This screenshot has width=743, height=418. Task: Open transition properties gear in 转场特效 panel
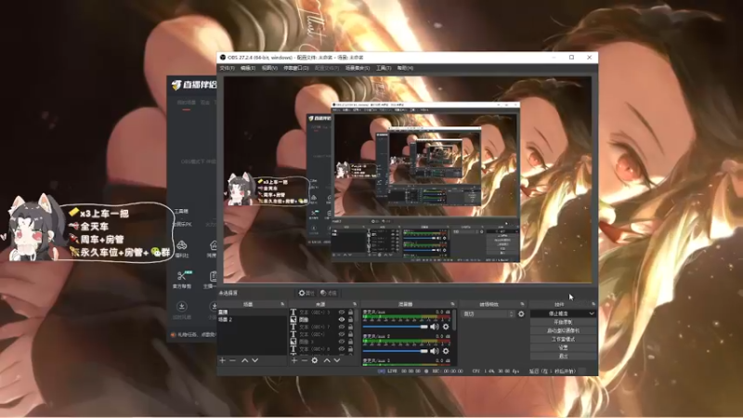pyautogui.click(x=521, y=314)
